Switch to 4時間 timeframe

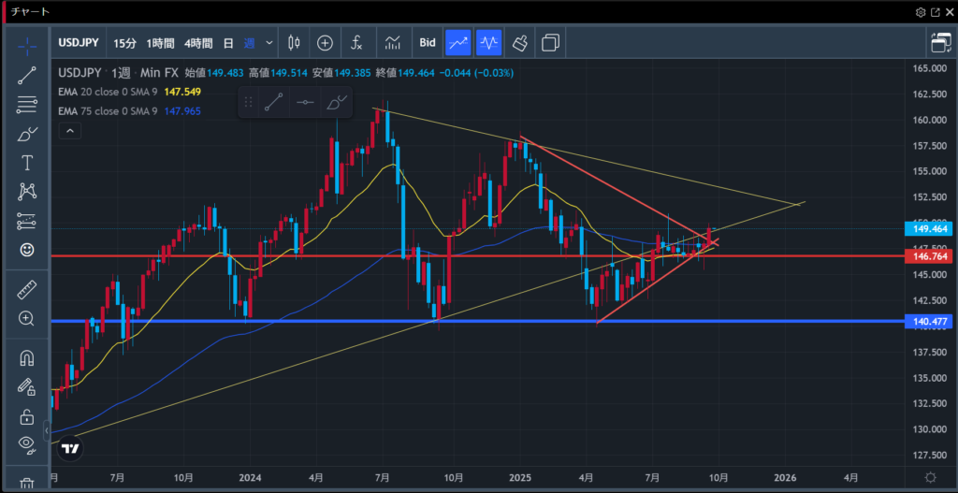pyautogui.click(x=197, y=43)
